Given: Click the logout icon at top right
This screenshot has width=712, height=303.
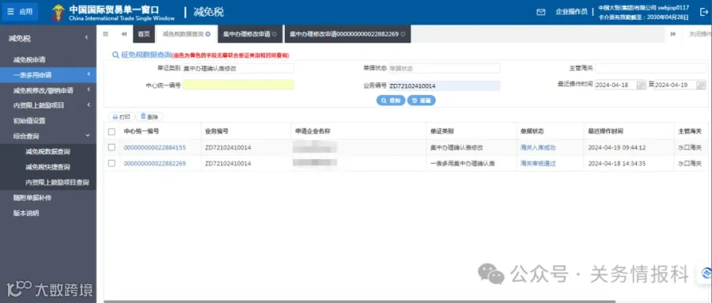Looking at the screenshot, I should pos(704,13).
